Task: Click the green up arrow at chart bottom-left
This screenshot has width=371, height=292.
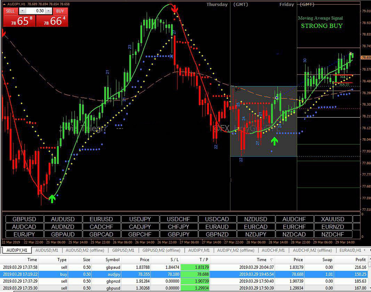Action: (52, 199)
